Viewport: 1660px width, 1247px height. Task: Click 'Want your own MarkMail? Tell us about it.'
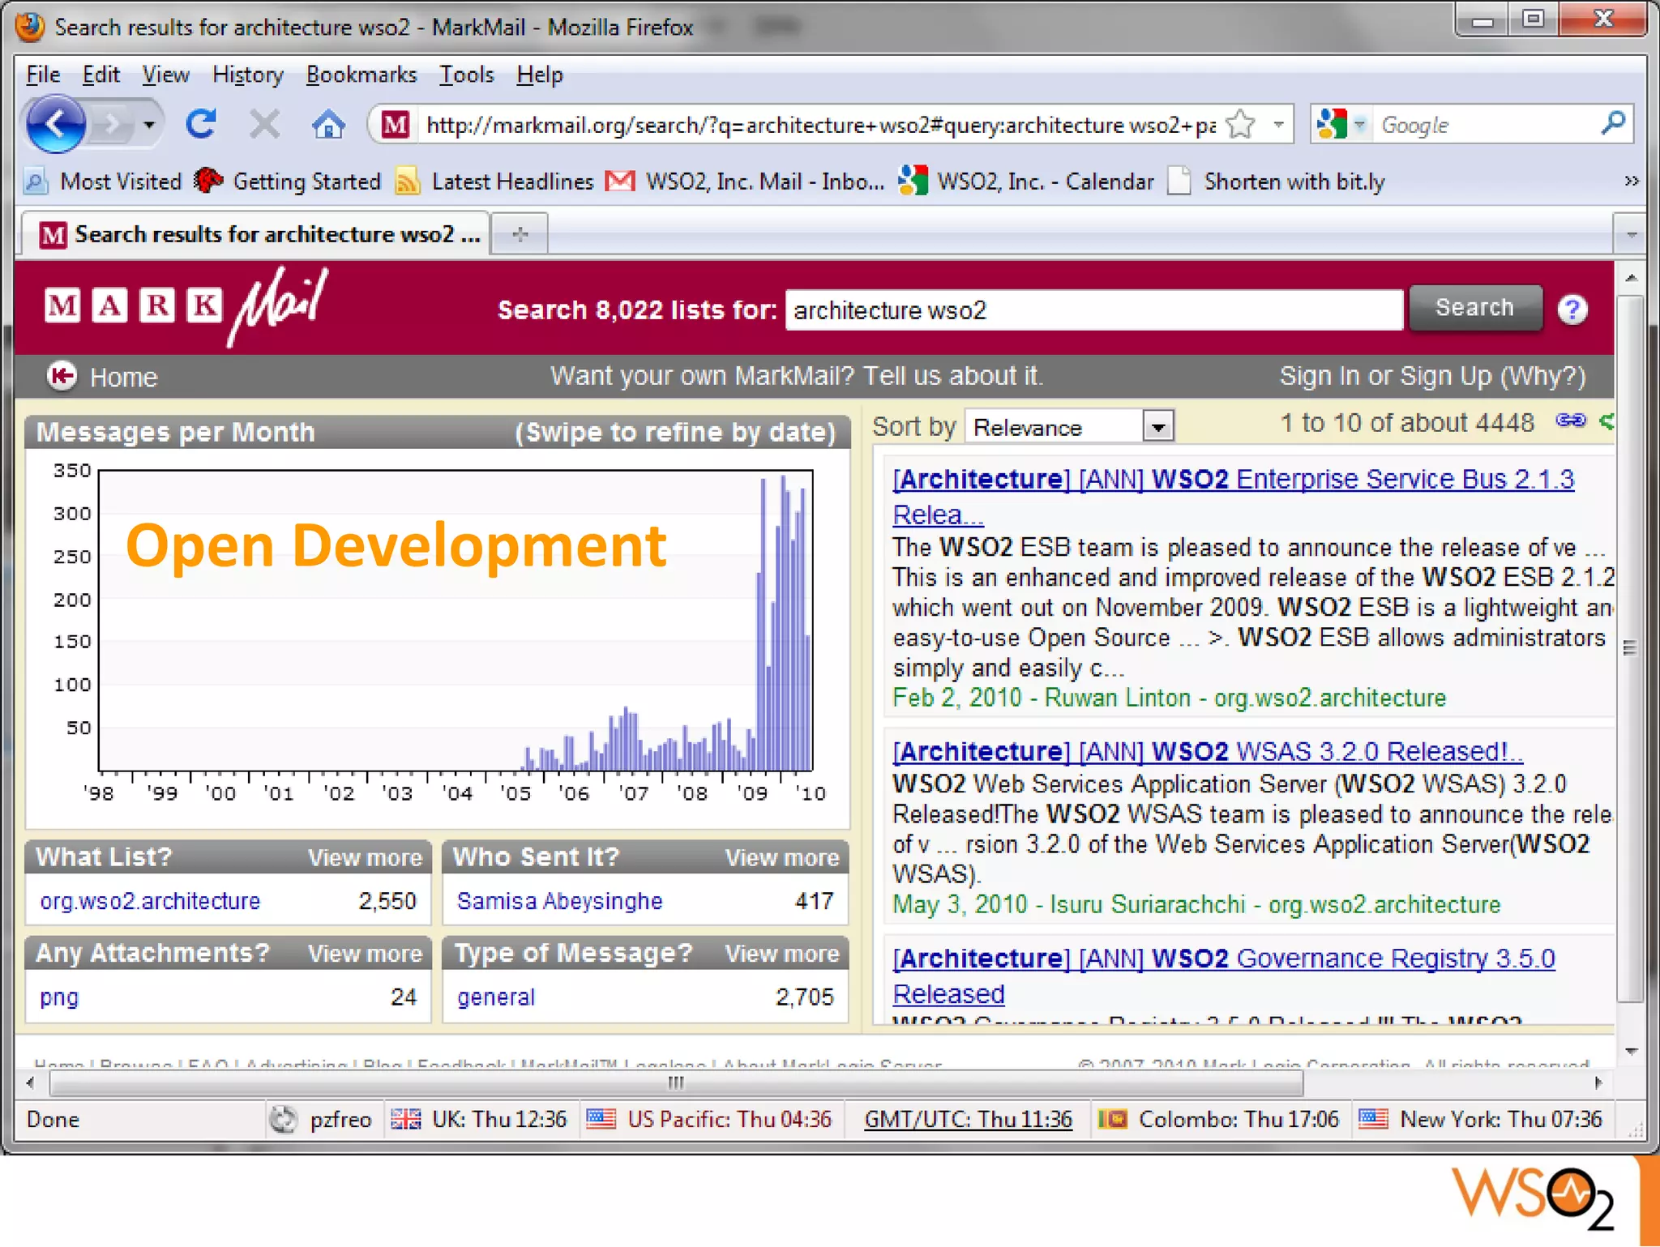click(x=798, y=376)
